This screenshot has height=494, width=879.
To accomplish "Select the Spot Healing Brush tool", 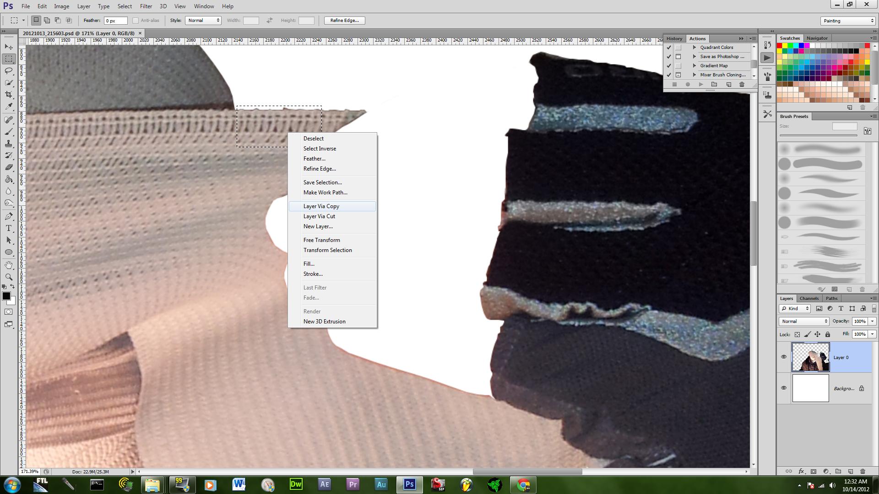I will click(x=9, y=120).
